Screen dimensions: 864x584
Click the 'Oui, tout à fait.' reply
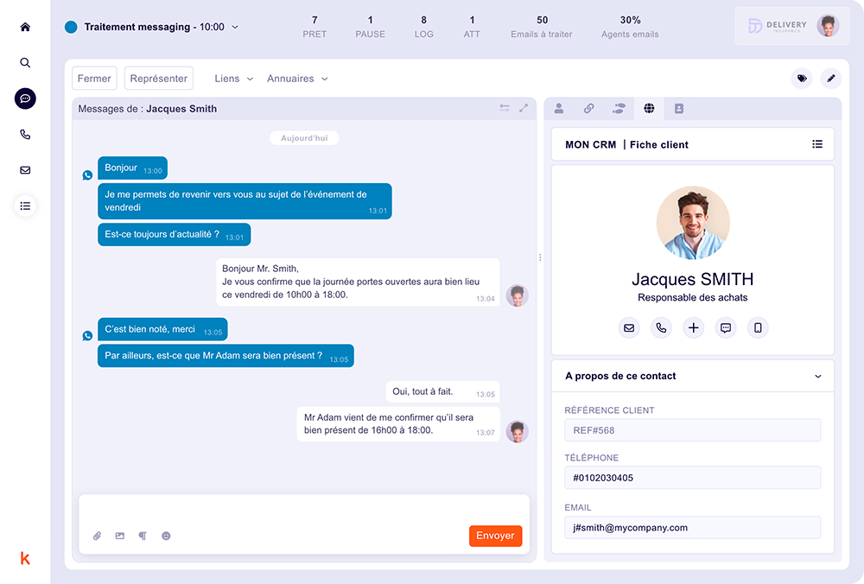pos(443,391)
